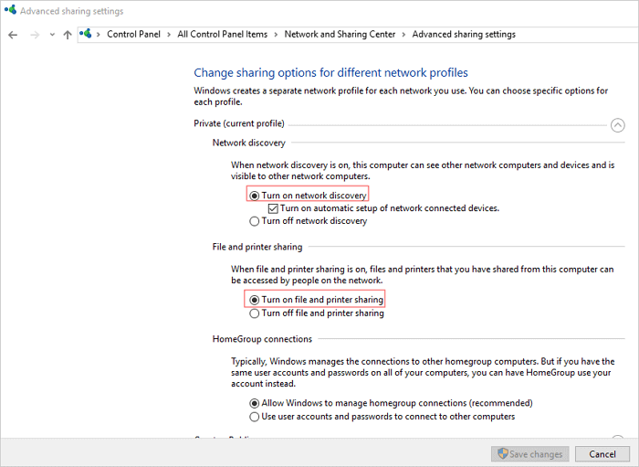
Task: Select Turn on file and printer sharing
Action: click(255, 300)
